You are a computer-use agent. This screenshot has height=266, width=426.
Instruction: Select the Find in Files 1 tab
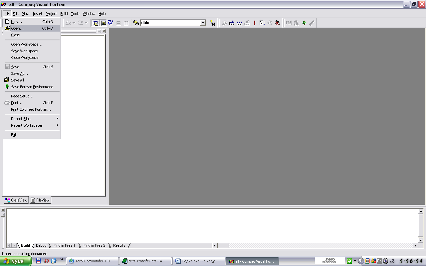pyautogui.click(x=64, y=245)
